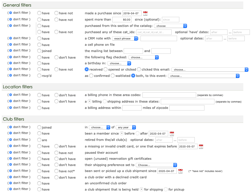Viewport: 251px width, 194px height.
Task: Open the "any year" dropdown
Action: click(126, 127)
